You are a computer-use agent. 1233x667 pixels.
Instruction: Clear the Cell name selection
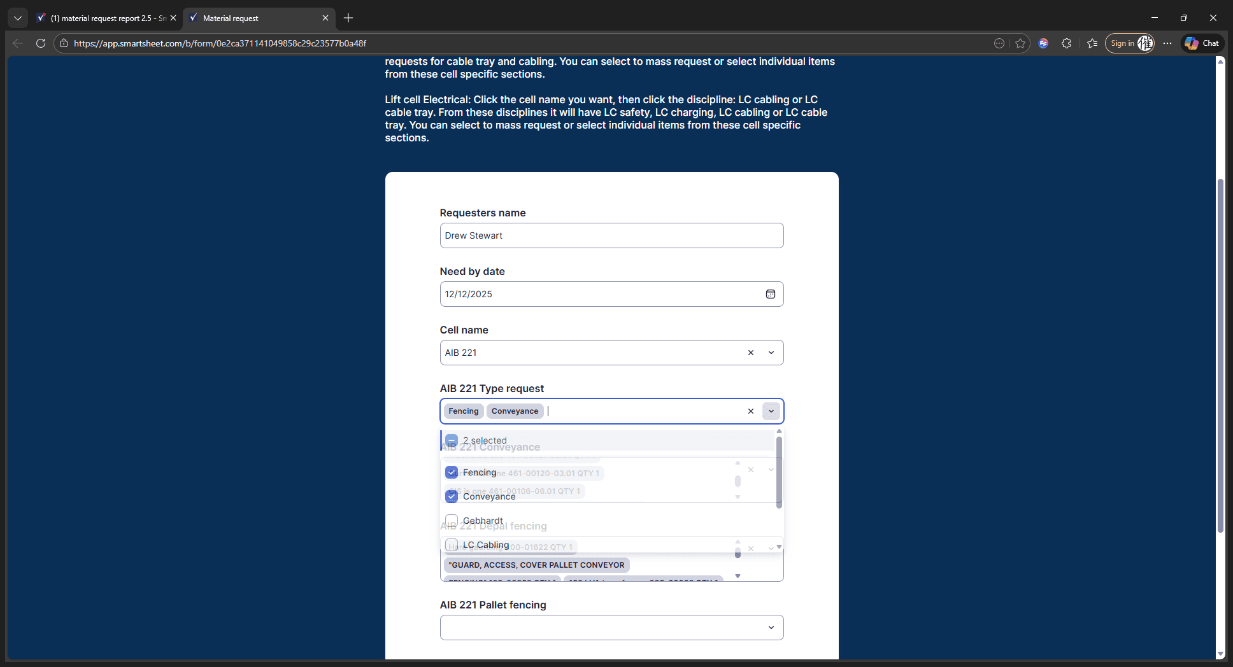(751, 353)
